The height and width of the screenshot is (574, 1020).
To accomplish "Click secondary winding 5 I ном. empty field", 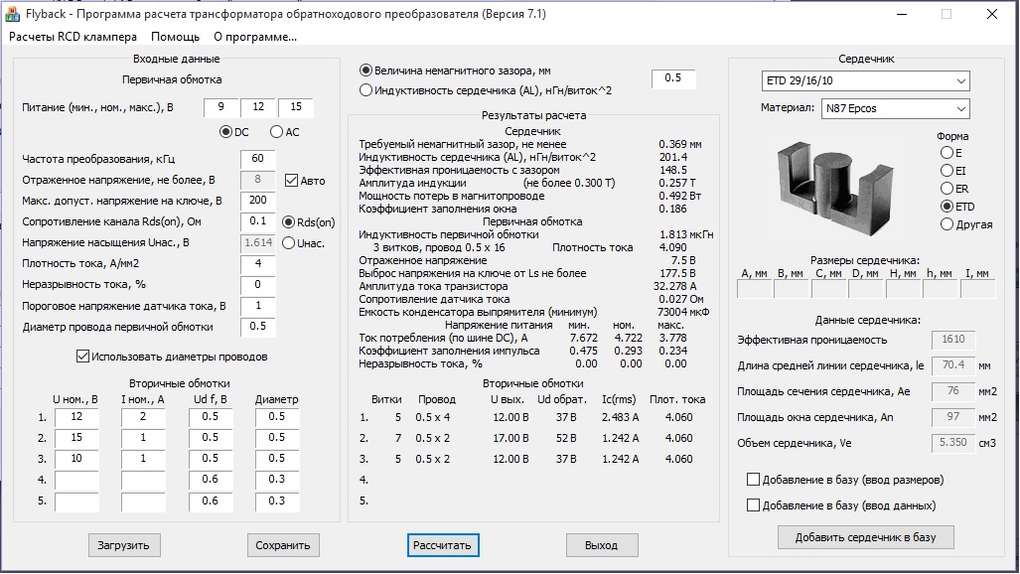I will click(x=143, y=502).
